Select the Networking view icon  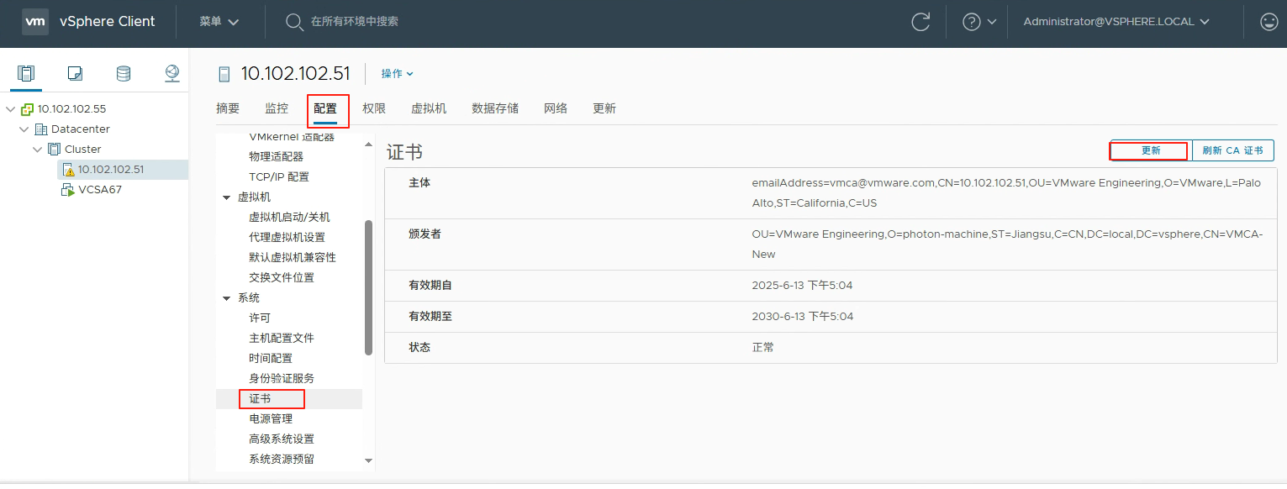pyautogui.click(x=172, y=74)
